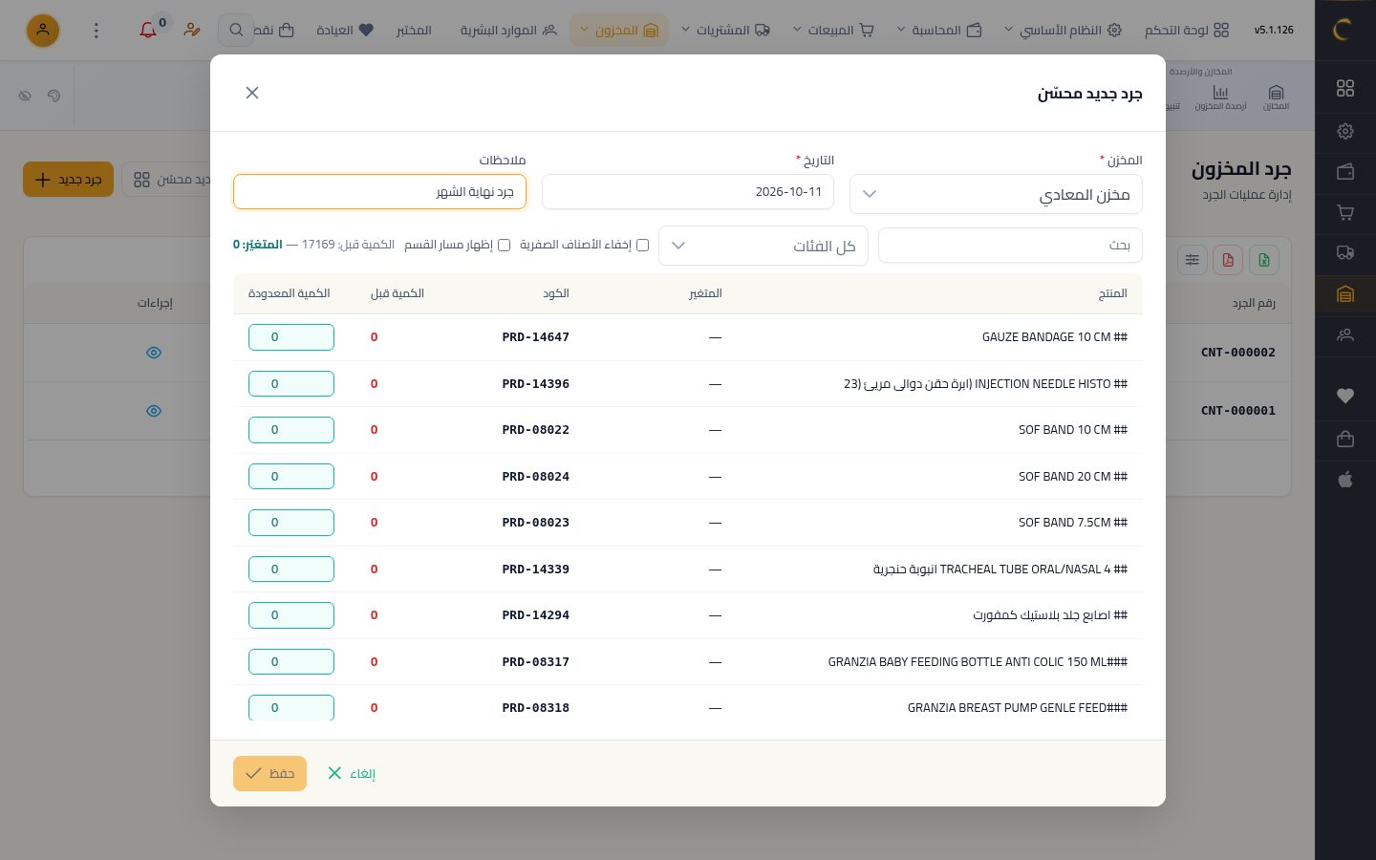
Task: Open العيادة module
Action: click(x=344, y=31)
